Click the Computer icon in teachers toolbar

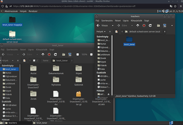click(x=165, y=25)
